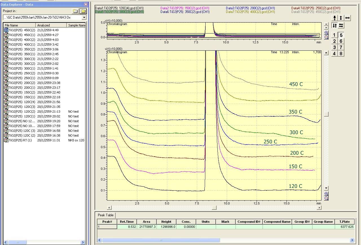Image resolution: width=361 pixels, height=245 pixels.
Task: Toggle data channel 5 button
Action: [x=341, y=35]
